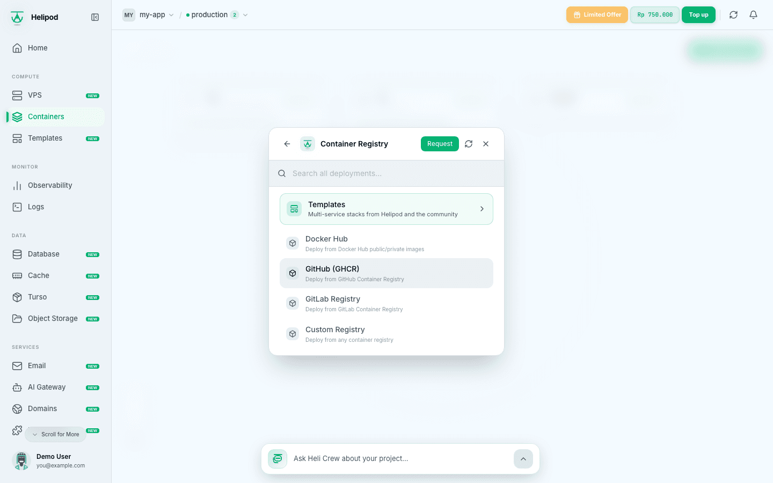Open the VPS section
This screenshot has height=483, width=773.
pos(56,95)
